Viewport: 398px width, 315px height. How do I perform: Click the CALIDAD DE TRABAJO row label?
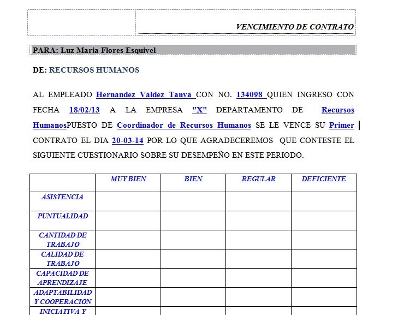click(62, 259)
